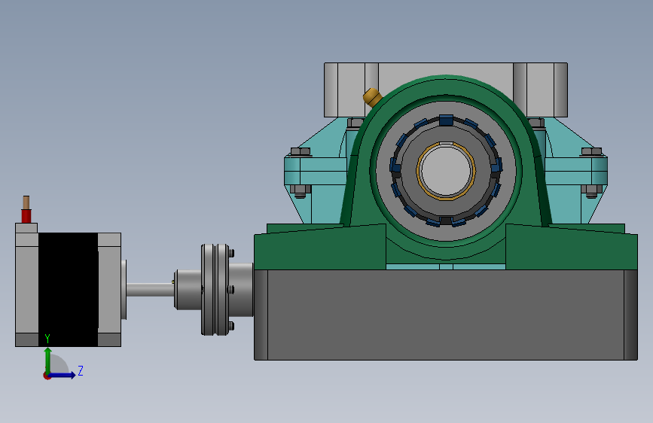Select the red connector on top of the motor
The image size is (653, 423).
point(26,216)
